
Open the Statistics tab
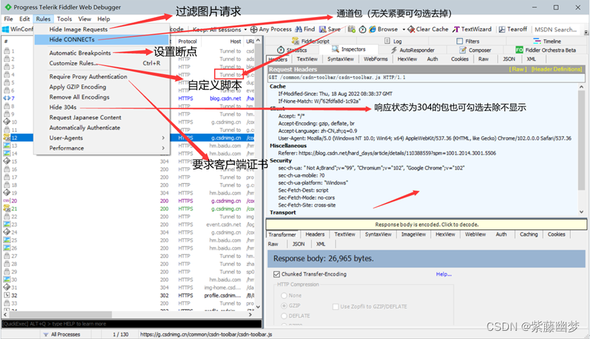[293, 50]
